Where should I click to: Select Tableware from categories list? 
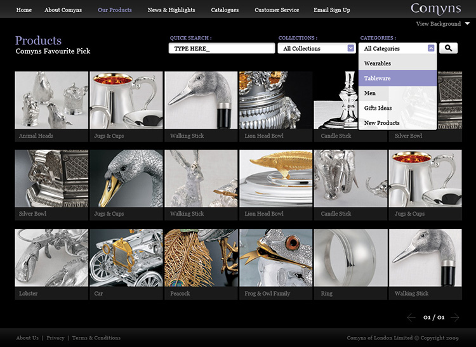397,78
